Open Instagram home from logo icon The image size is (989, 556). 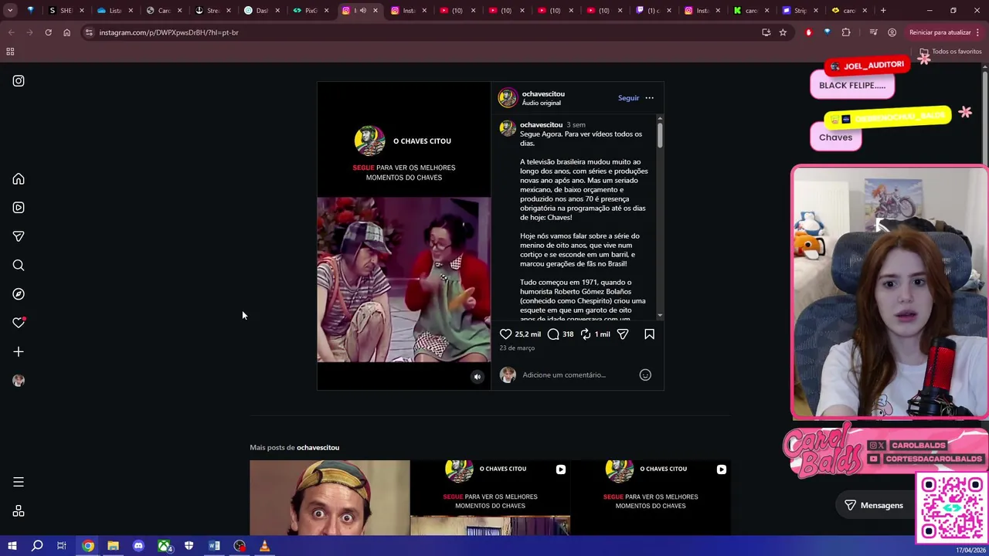(x=19, y=80)
